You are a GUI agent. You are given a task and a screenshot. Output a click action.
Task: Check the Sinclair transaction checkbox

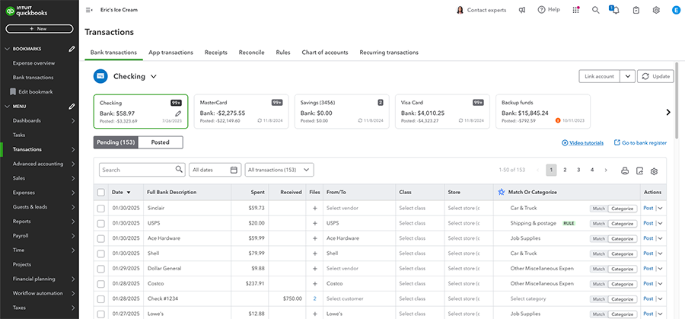point(101,208)
